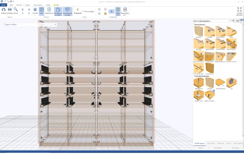This screenshot has width=244, height=159.
Task: Select the Lochreihen machining thumbnail
Action: (x=199, y=32)
